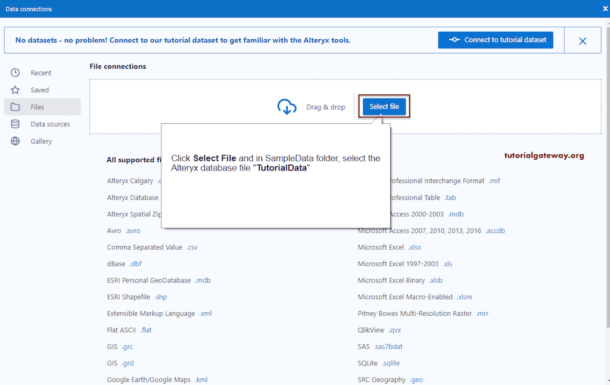Open the .sqlite SQLite link
This screenshot has height=385, width=610.
tap(390, 363)
